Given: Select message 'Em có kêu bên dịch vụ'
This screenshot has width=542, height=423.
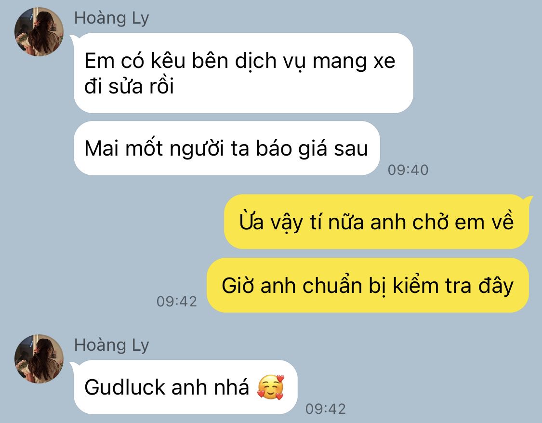Looking at the screenshot, I should click(x=243, y=73).
